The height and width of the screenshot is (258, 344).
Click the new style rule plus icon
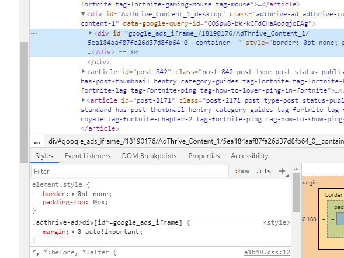282,171
